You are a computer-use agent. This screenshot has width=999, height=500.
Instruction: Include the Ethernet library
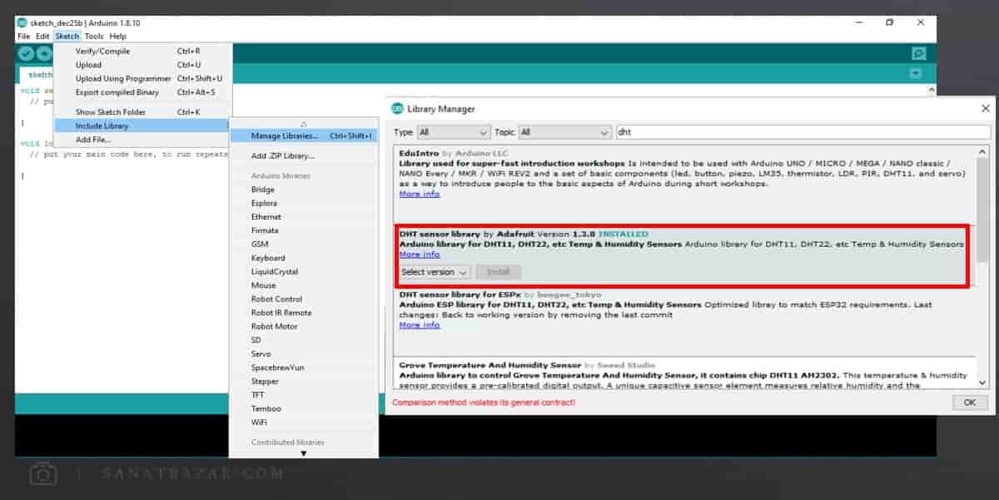tap(304, 217)
